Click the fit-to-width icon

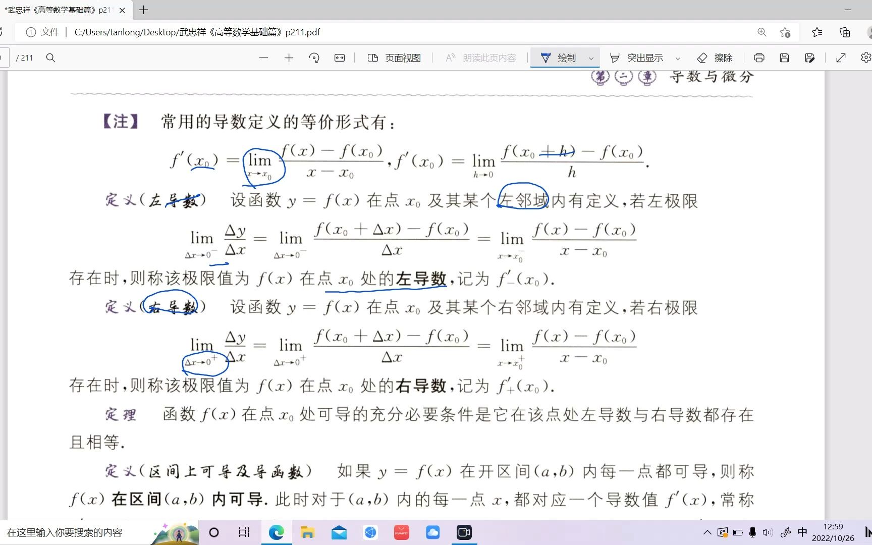340,58
